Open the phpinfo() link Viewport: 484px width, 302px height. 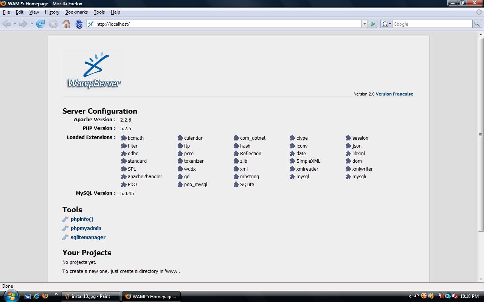click(82, 219)
